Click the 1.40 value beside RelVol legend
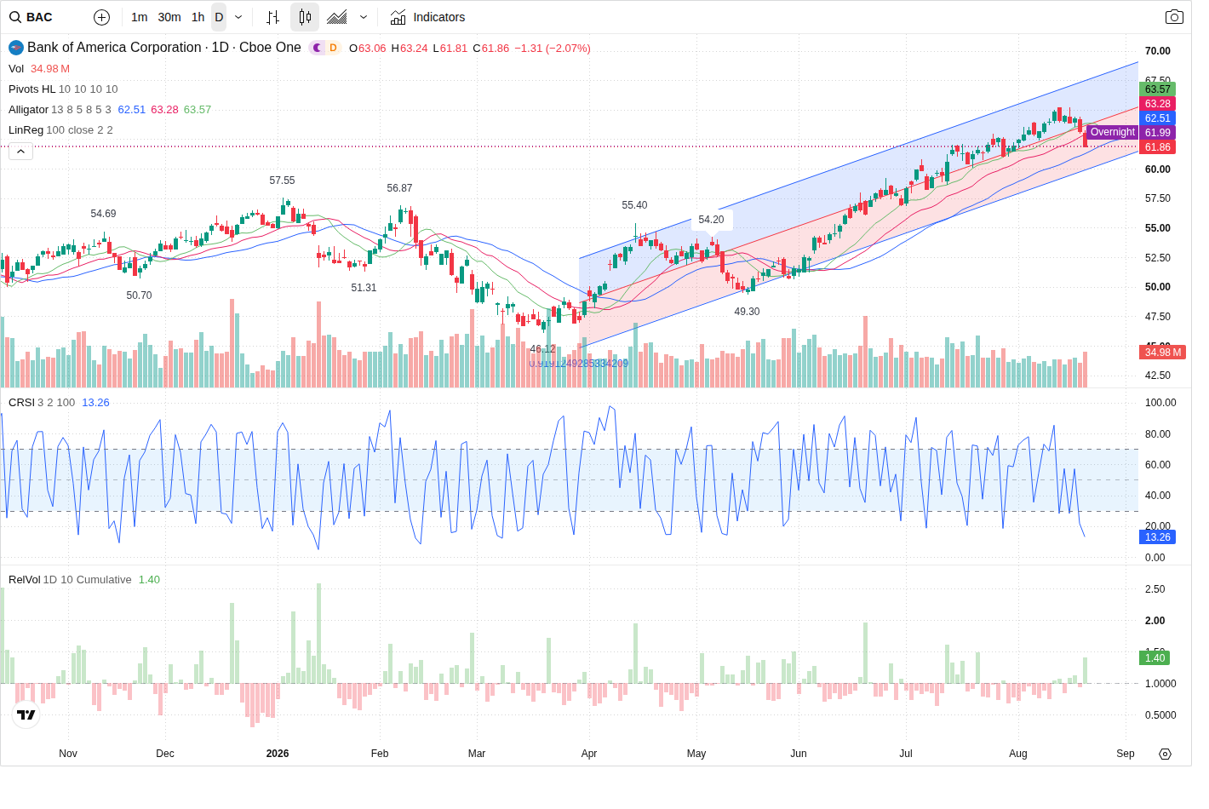Screen dimensions: 1209x809 tap(149, 580)
